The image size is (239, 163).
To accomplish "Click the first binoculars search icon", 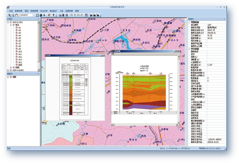I will (x=91, y=15).
